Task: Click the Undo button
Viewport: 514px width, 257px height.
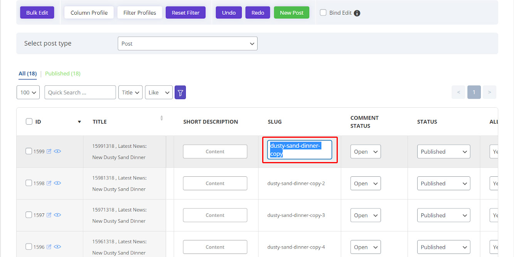Action: click(229, 13)
